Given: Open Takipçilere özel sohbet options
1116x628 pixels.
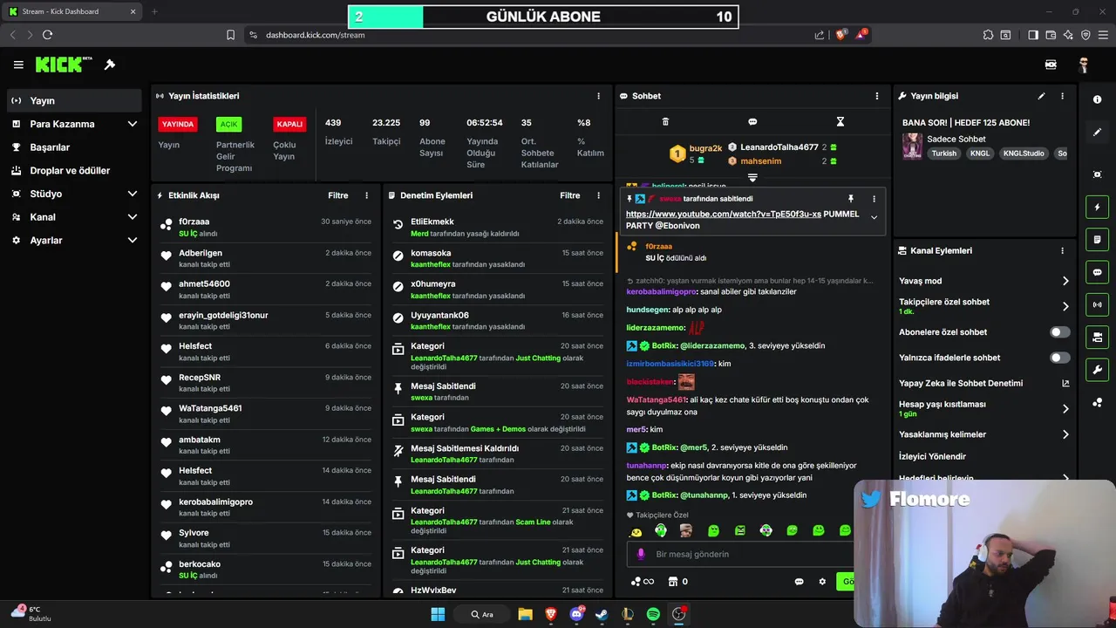Looking at the screenshot, I should pyautogui.click(x=1065, y=306).
